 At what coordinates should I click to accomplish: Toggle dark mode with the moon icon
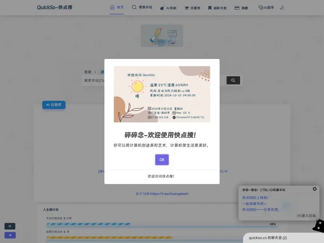tap(282, 8)
